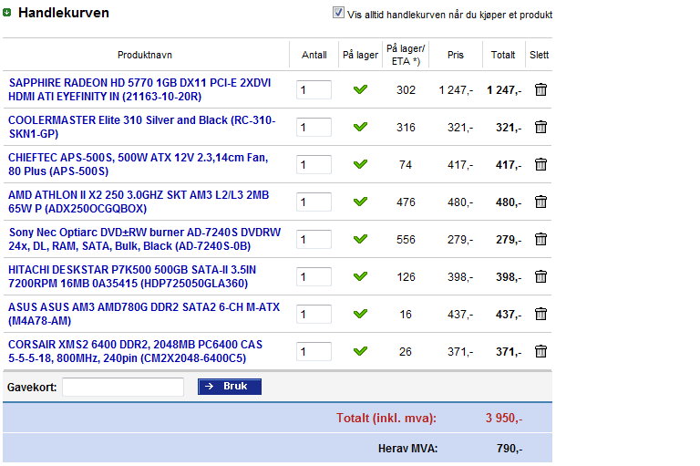700x466 pixels.
Task: Remove the CHIEFTEC APS-500S power supply
Action: click(540, 164)
